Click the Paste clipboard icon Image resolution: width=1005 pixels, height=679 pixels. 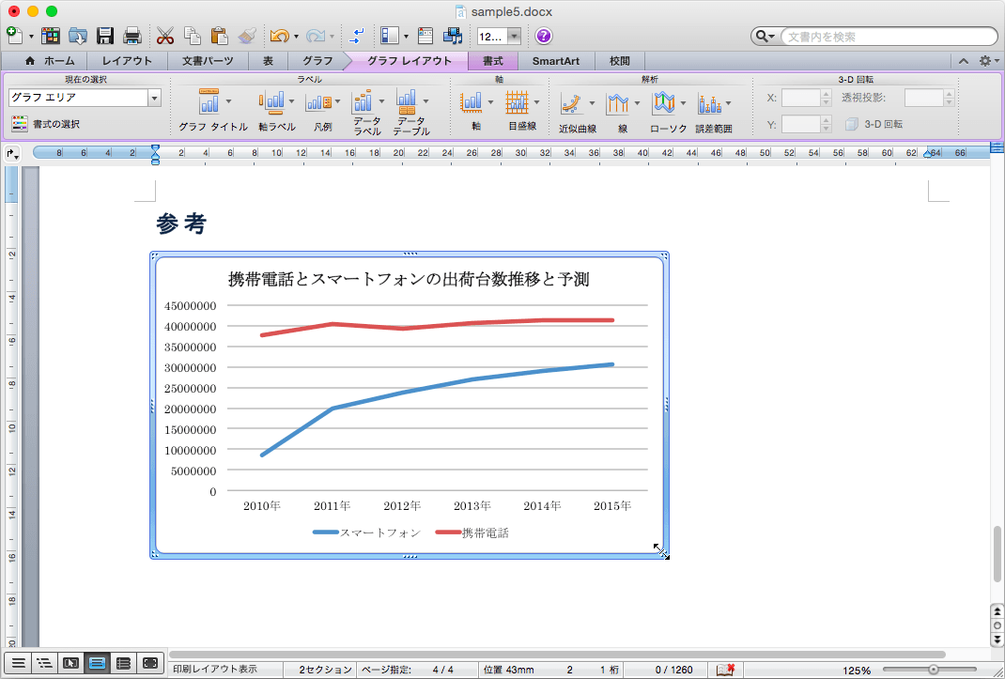coord(220,37)
